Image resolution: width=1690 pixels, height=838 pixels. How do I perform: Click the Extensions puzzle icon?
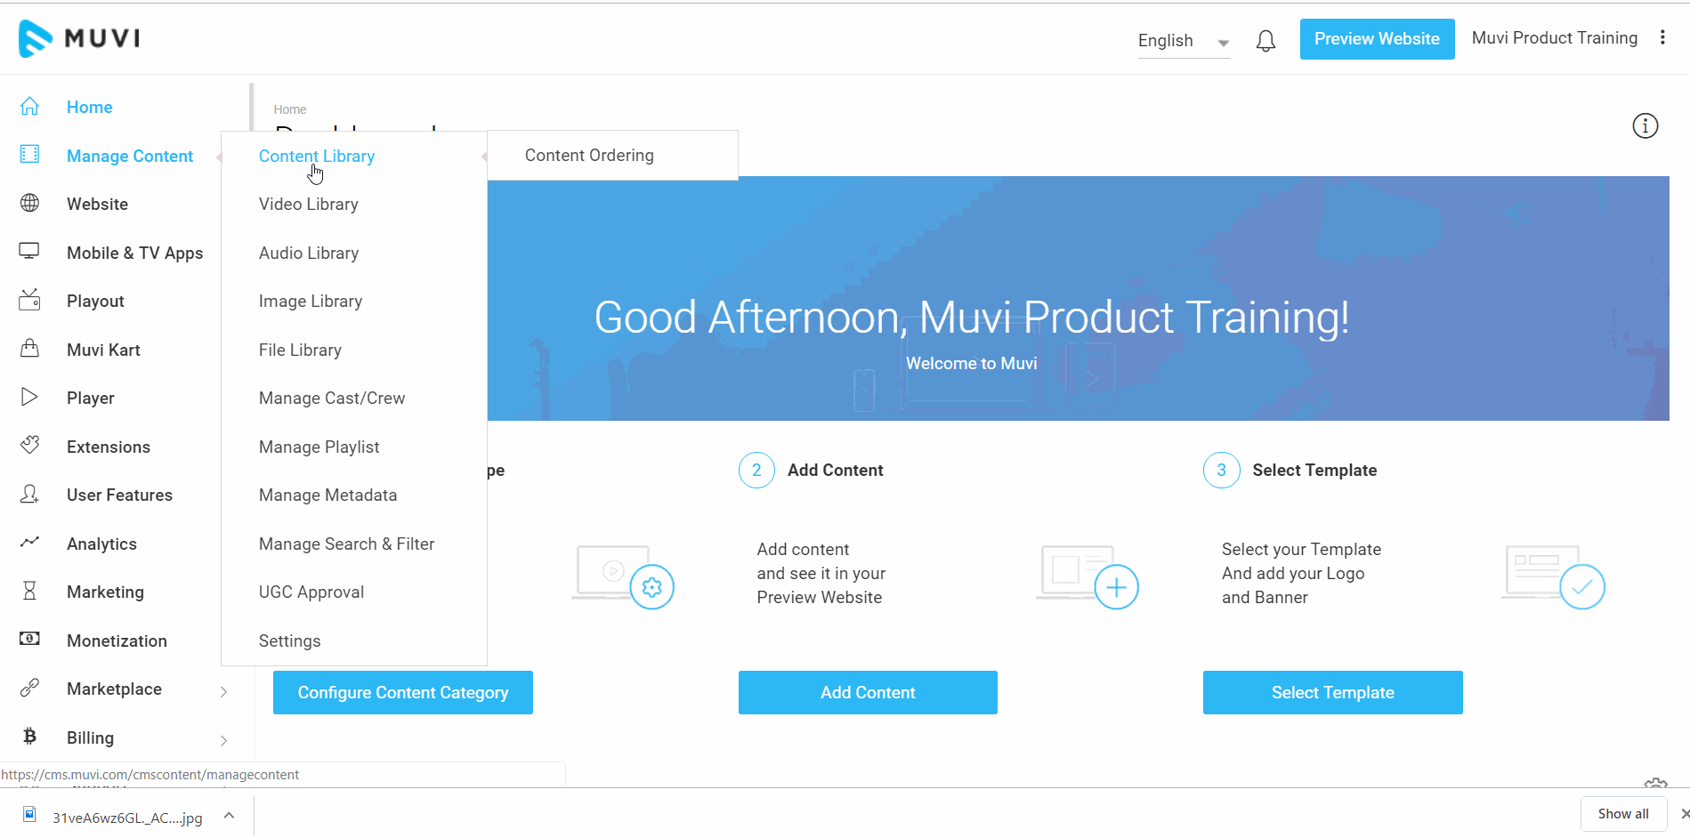click(x=29, y=445)
